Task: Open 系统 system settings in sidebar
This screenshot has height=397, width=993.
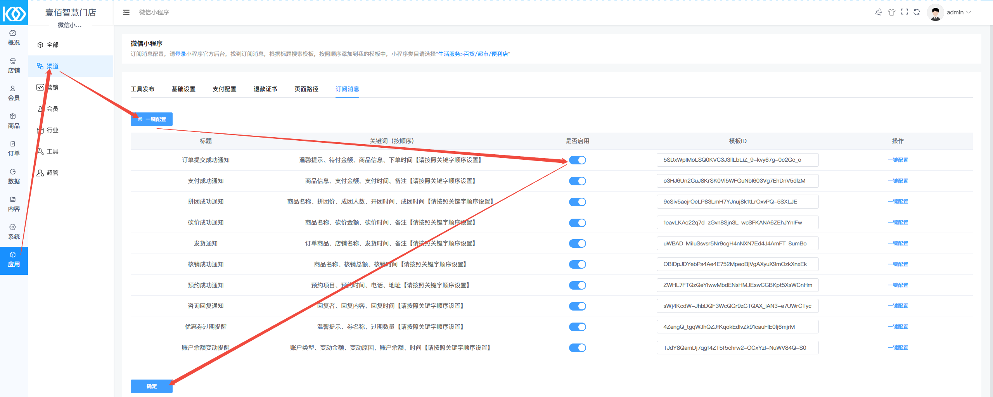Action: click(14, 232)
